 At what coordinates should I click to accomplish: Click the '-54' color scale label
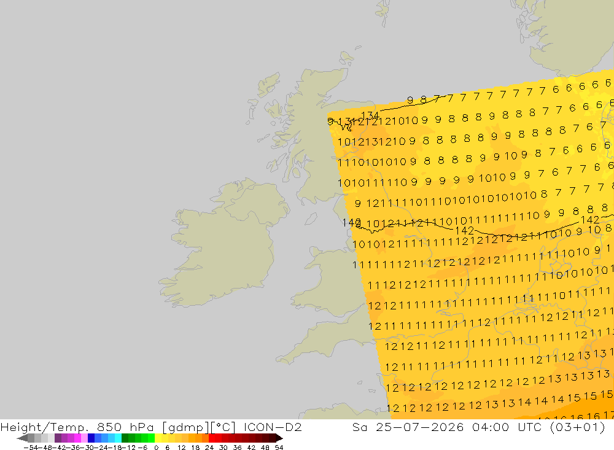coord(31,448)
